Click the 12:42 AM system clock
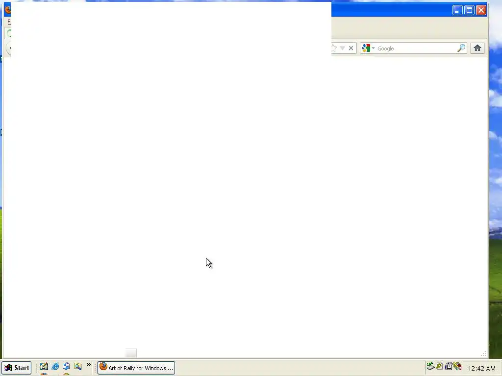The width and height of the screenshot is (502, 376). (481, 368)
